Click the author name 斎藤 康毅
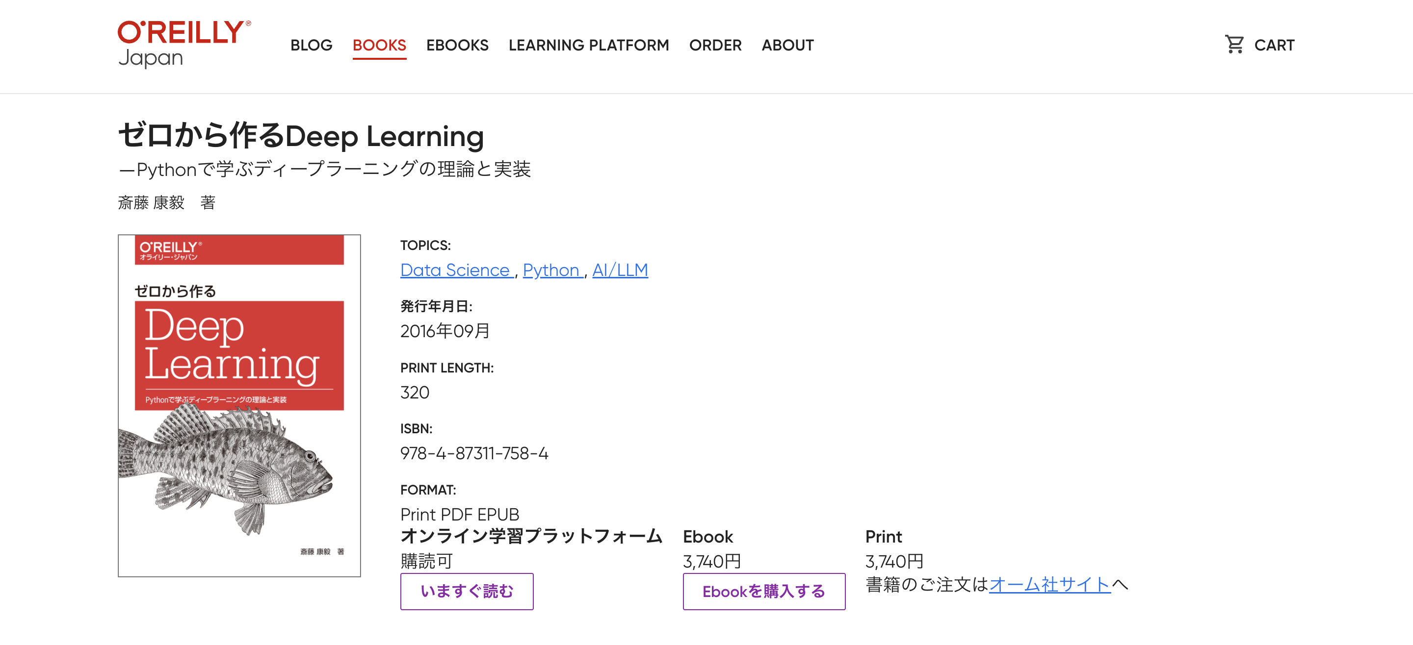The width and height of the screenshot is (1413, 645). (152, 203)
